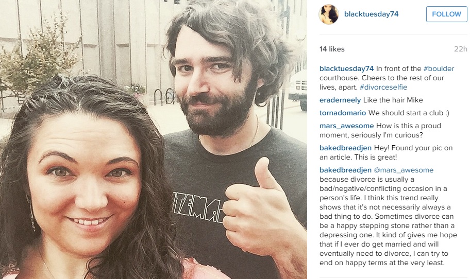Open the 22h timestamp permalink
Screen dimensions: 470x279
[460, 49]
